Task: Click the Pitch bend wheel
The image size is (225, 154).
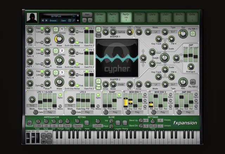Action: coord(28,138)
